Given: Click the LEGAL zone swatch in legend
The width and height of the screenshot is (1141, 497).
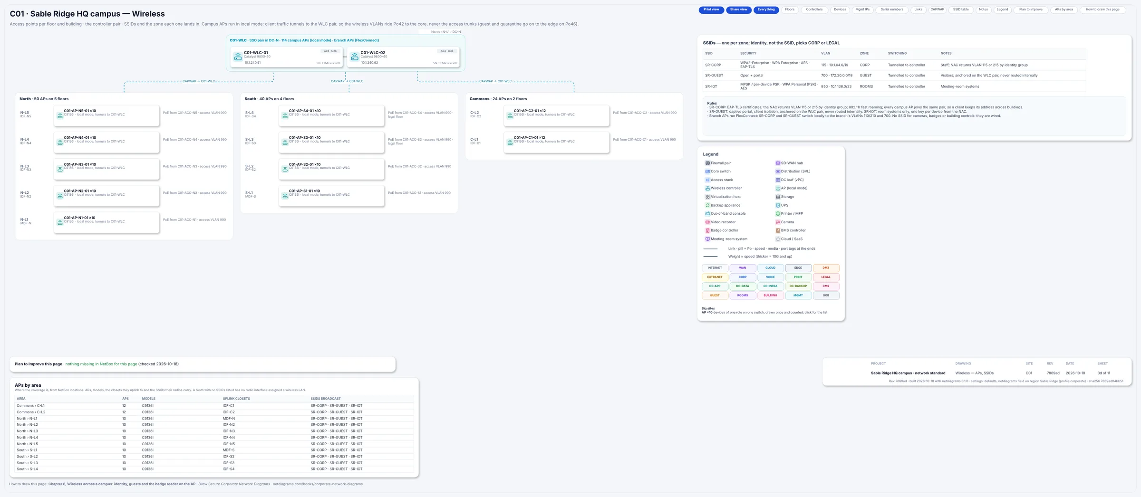Looking at the screenshot, I should point(826,277).
